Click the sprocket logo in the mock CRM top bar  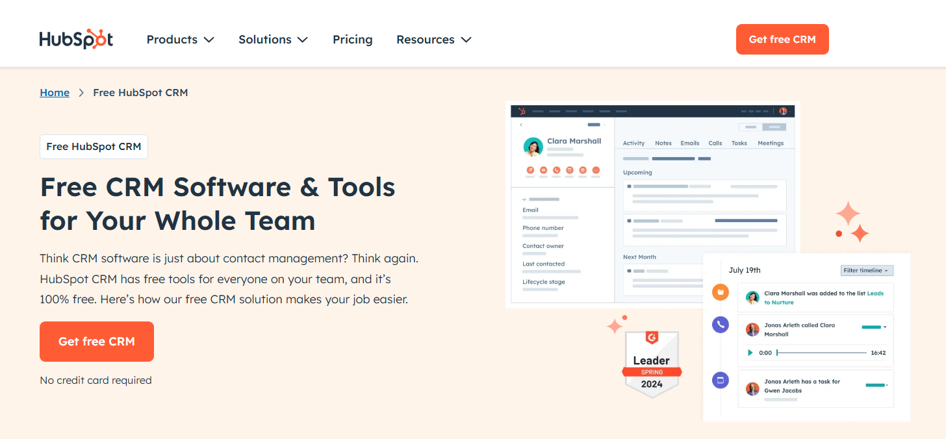(522, 111)
